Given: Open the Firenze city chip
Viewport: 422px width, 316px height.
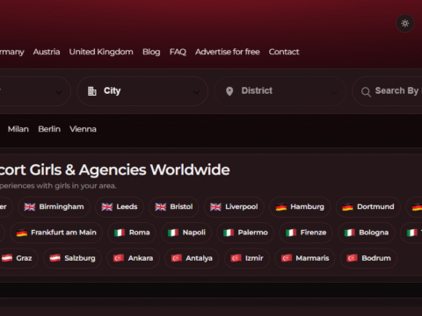Looking at the screenshot, I should tap(306, 233).
